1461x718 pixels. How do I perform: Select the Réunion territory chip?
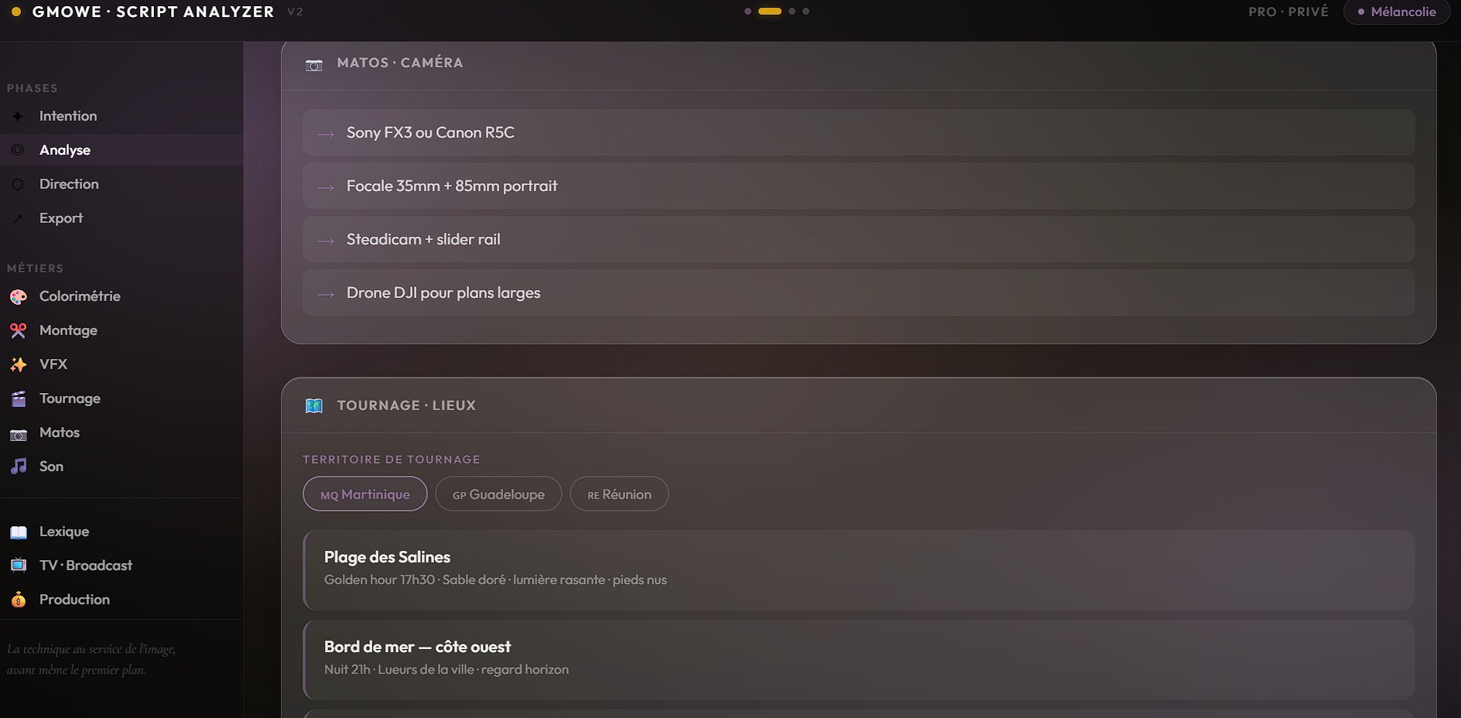tap(619, 494)
